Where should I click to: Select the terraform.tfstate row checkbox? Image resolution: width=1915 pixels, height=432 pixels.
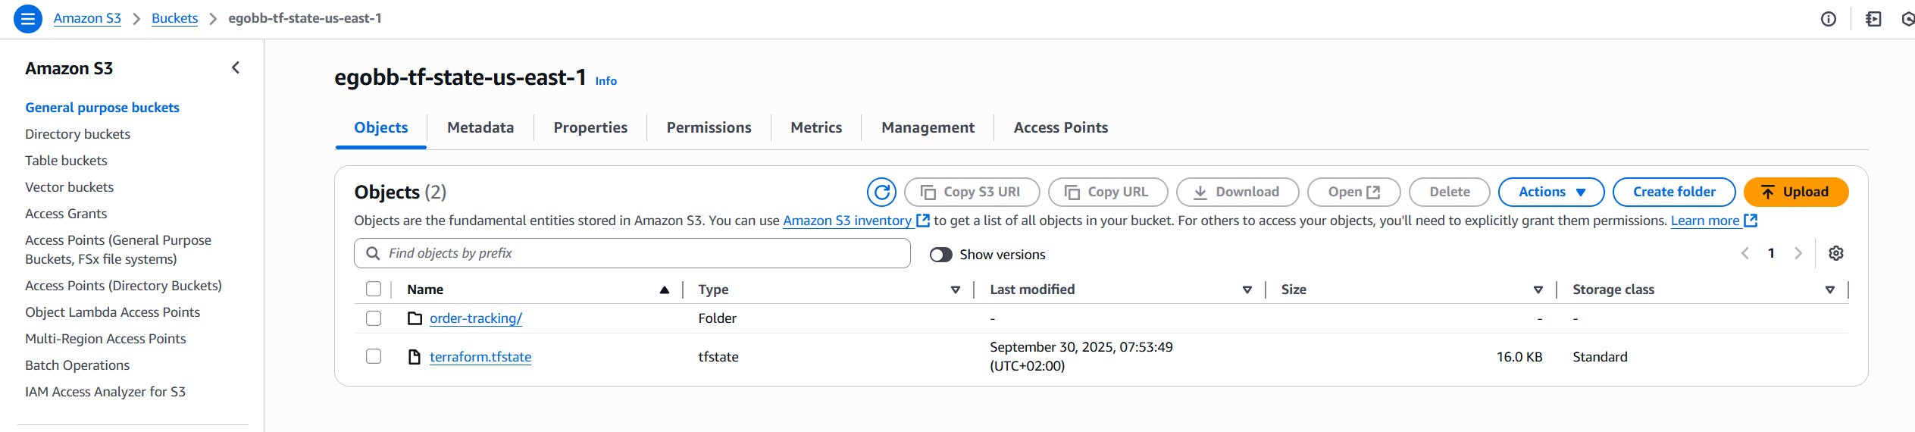pyautogui.click(x=374, y=356)
